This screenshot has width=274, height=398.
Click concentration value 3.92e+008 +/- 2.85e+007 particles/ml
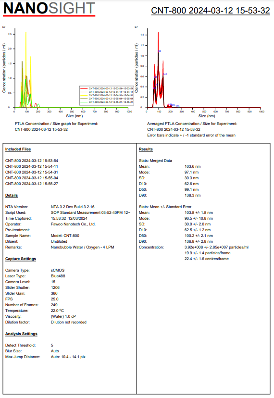216,247
